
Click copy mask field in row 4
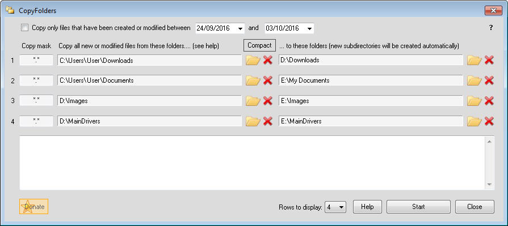(36, 121)
